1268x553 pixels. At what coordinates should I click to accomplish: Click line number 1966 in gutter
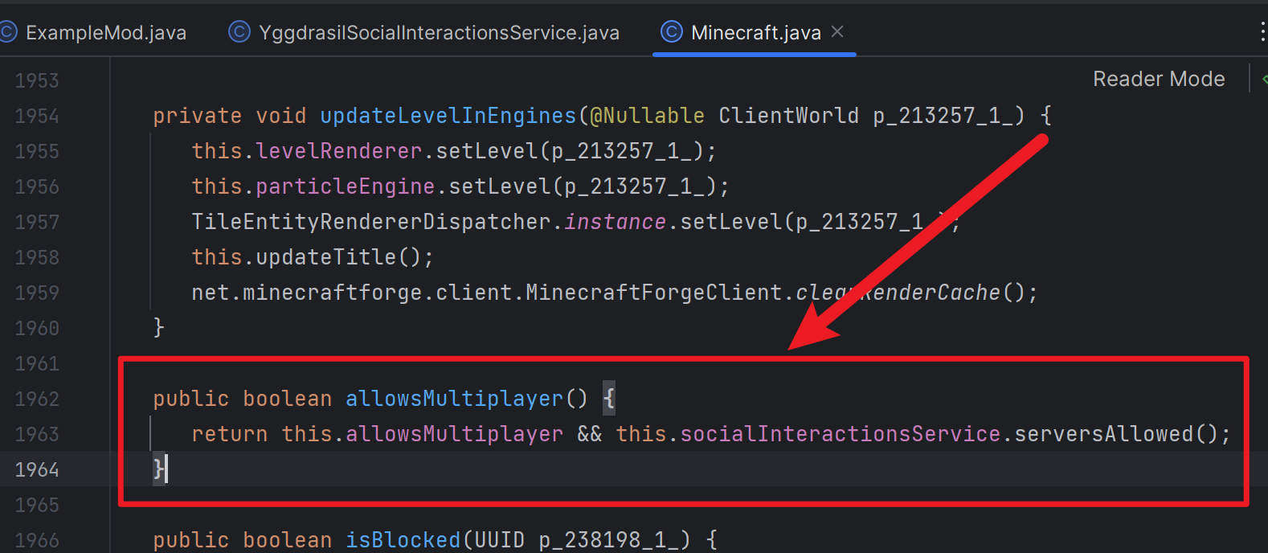click(37, 540)
